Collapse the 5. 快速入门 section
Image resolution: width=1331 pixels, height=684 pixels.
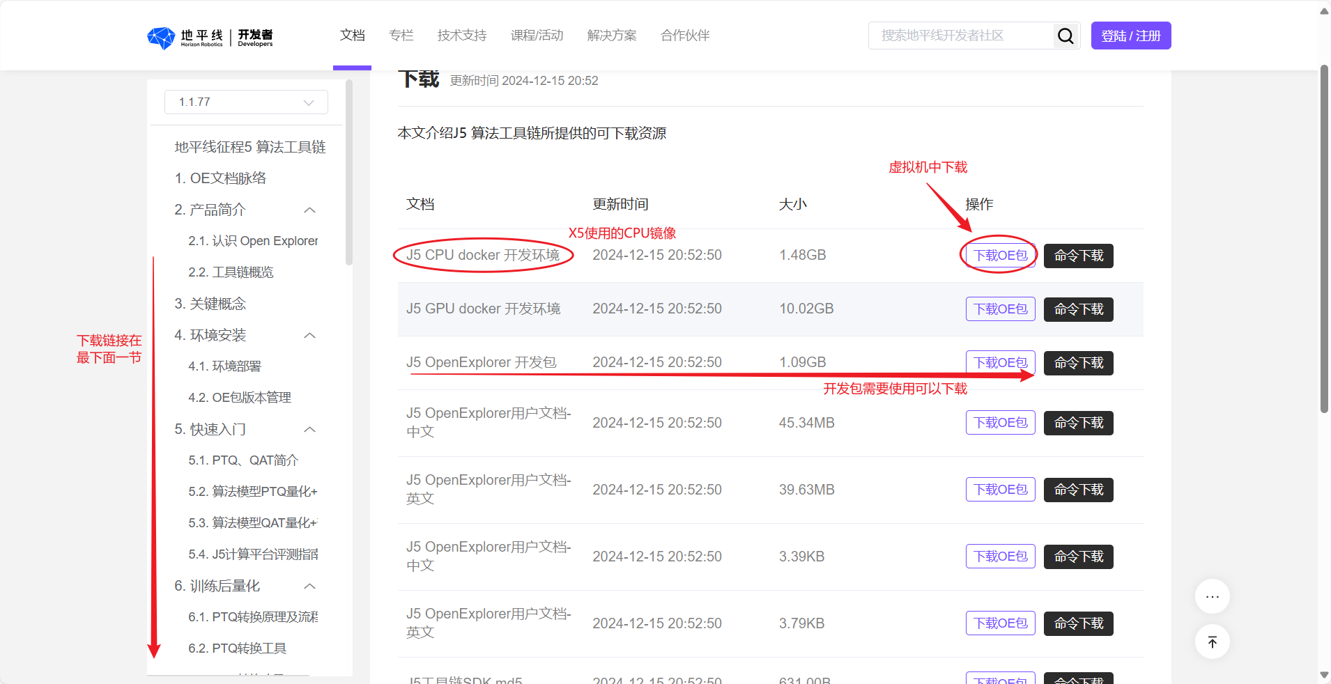(x=310, y=429)
